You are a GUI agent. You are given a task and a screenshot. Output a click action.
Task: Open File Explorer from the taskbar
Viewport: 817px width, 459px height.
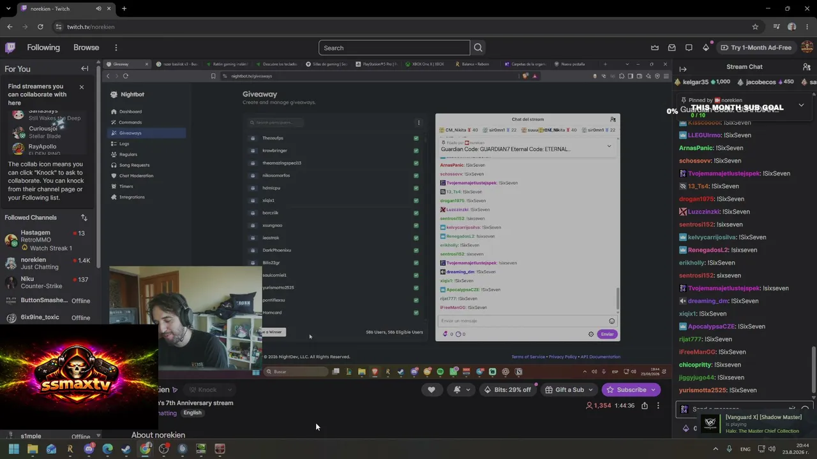[33, 449]
